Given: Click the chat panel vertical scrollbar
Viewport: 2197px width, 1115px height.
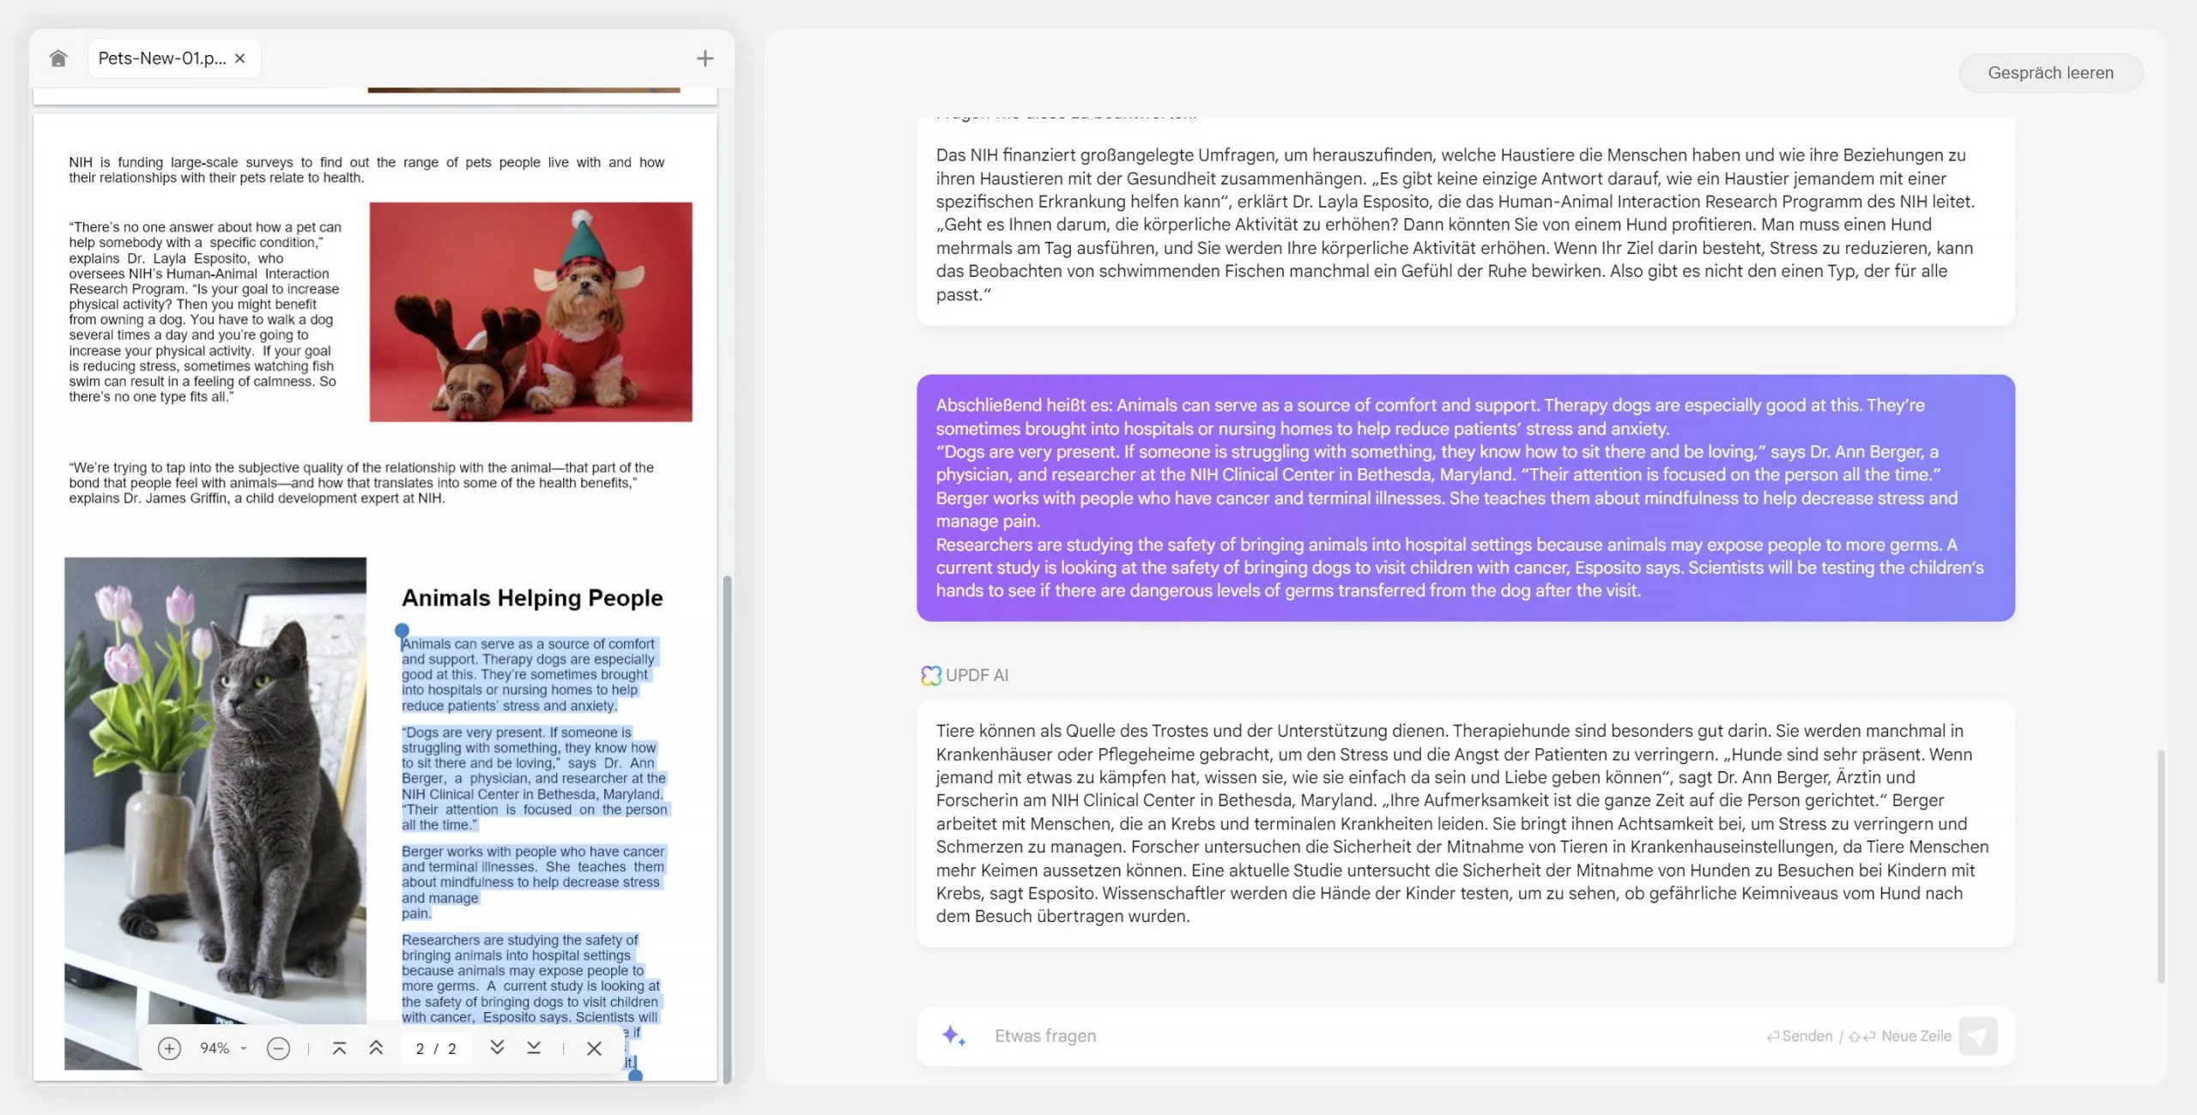Looking at the screenshot, I should pos(2160,866).
